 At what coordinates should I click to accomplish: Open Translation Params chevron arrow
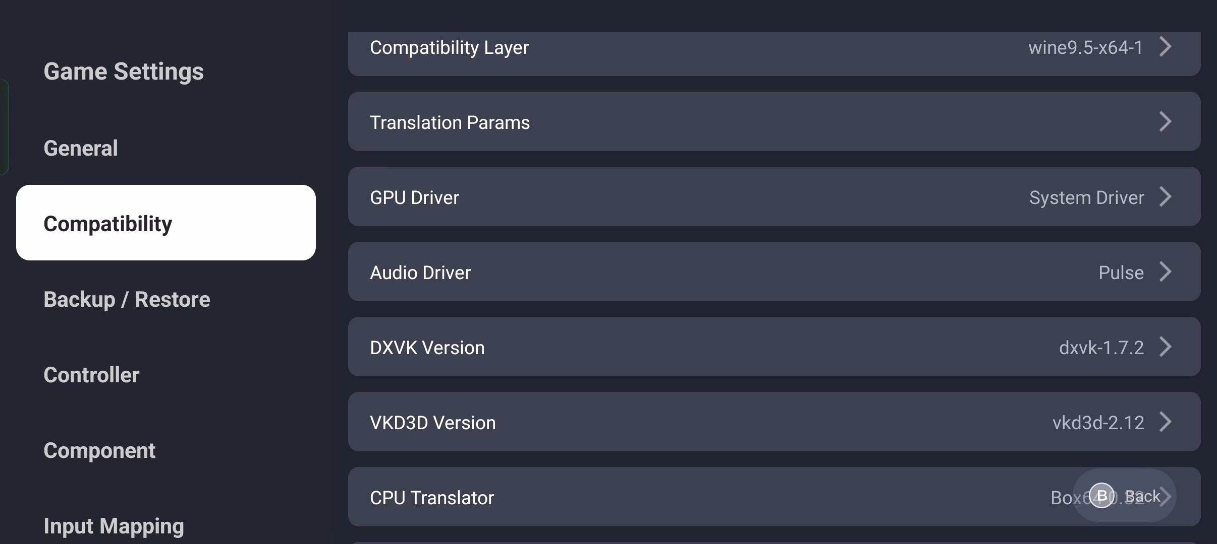[x=1165, y=121]
